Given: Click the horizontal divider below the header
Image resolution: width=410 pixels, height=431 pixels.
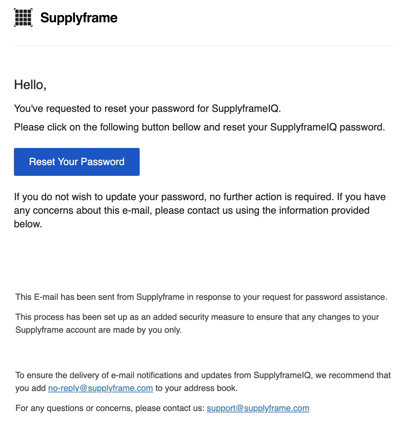Looking at the screenshot, I should (203, 46).
